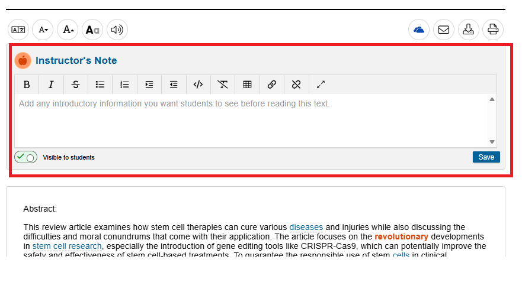
Task: Email the article using envelope icon
Action: coord(443,30)
